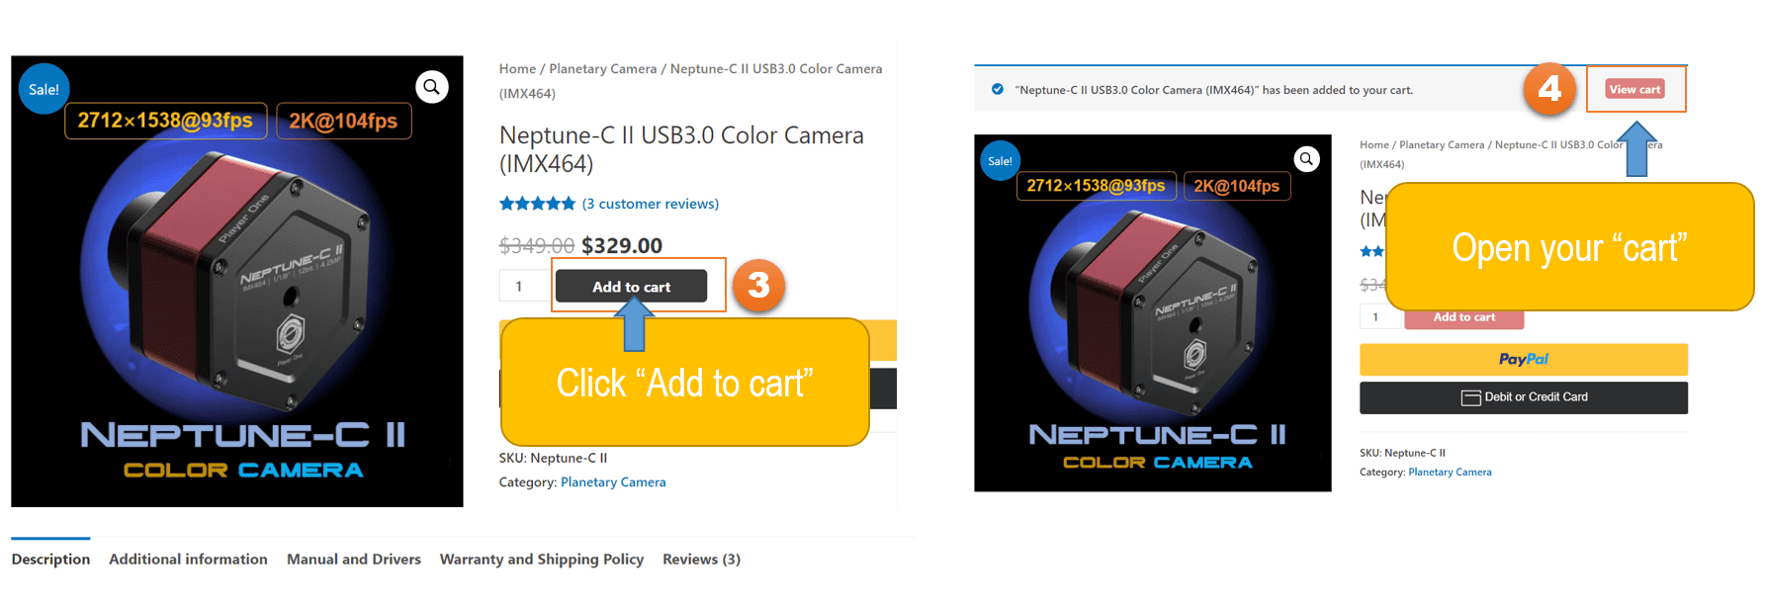Click the quantity input field
The image size is (1765, 607).
(522, 286)
